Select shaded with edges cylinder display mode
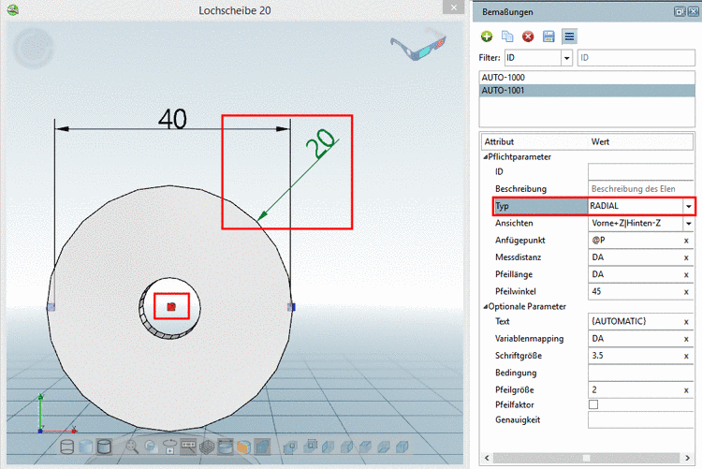Viewport: 702px width, 469px height. tap(104, 447)
